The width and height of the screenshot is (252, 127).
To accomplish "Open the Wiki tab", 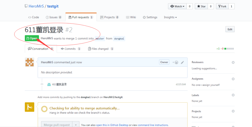I will pyautogui.click(x=131, y=17).
